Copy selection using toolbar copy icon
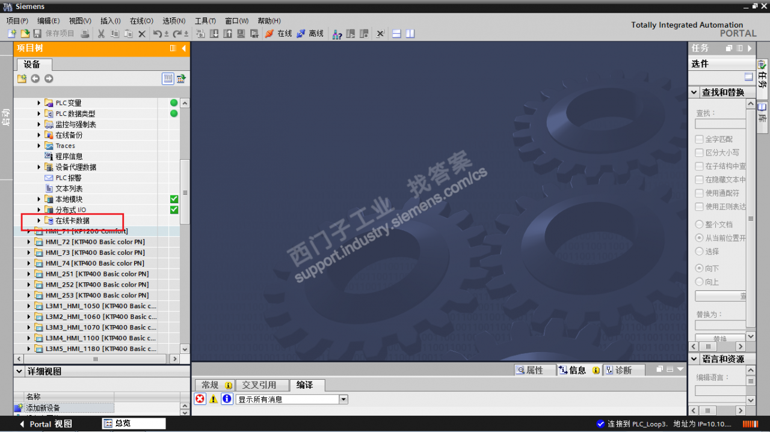 coord(114,34)
